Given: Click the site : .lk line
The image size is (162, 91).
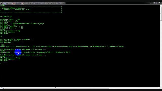Looking at the screenshot, I should click(x=8, y=22).
